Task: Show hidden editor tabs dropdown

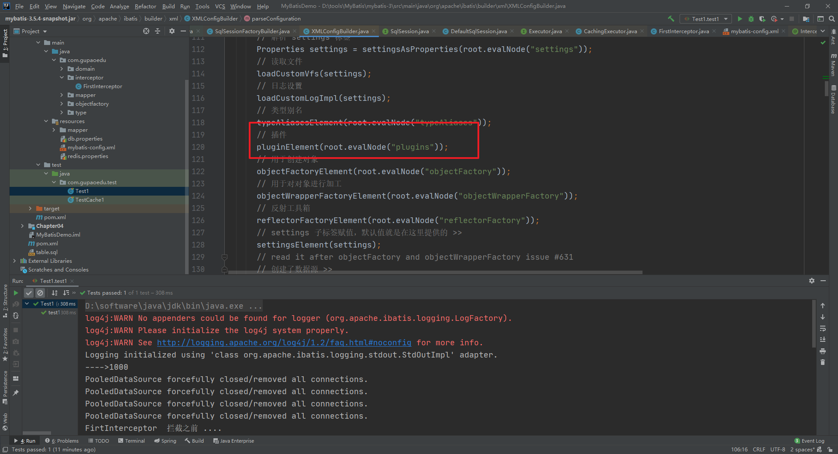Action: tap(823, 31)
